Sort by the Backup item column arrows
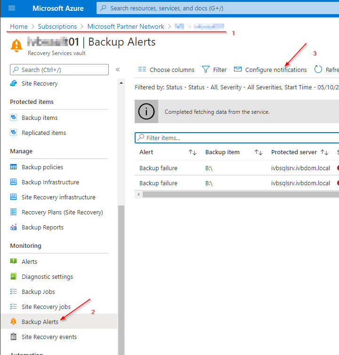Screen dimensions: 339x355 pos(258,152)
